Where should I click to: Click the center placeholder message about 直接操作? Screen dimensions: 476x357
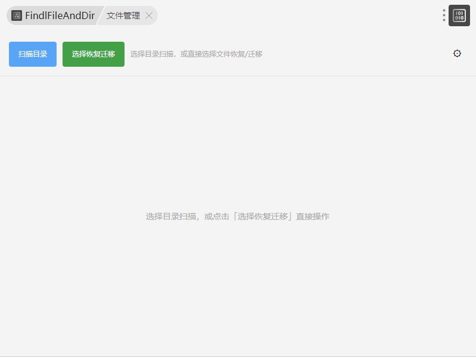(237, 216)
